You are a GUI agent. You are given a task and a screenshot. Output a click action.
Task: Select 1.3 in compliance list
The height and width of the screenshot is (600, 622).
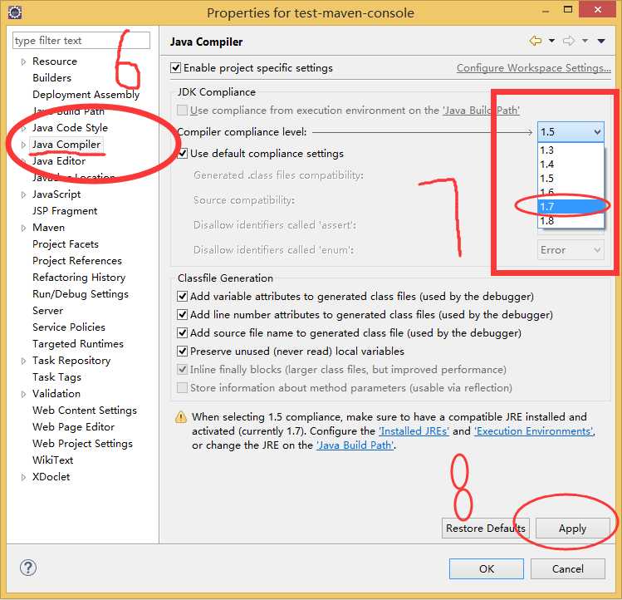(571, 150)
